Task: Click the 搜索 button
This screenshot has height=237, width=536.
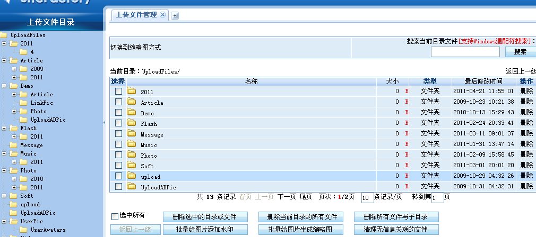Action: 521,52
